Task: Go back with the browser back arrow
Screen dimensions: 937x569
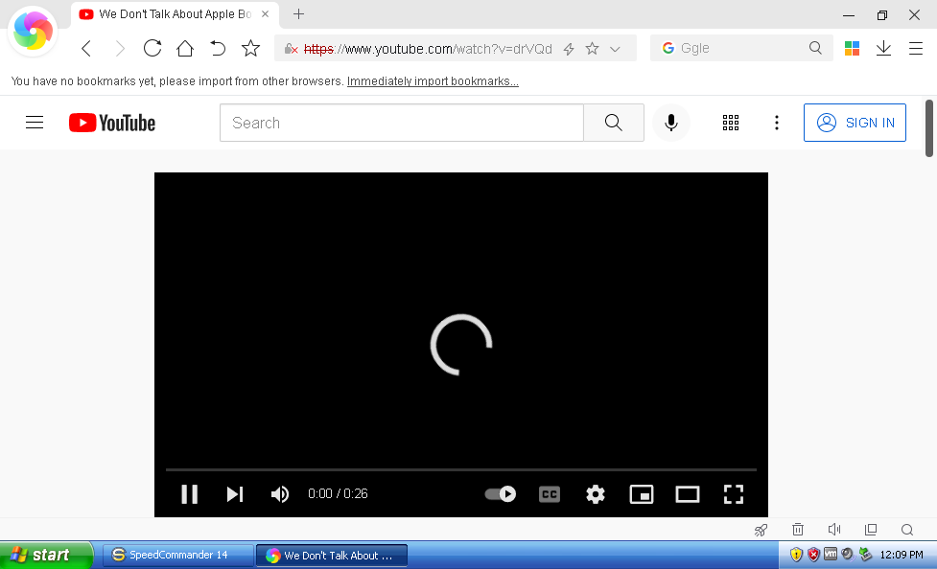Action: (86, 48)
